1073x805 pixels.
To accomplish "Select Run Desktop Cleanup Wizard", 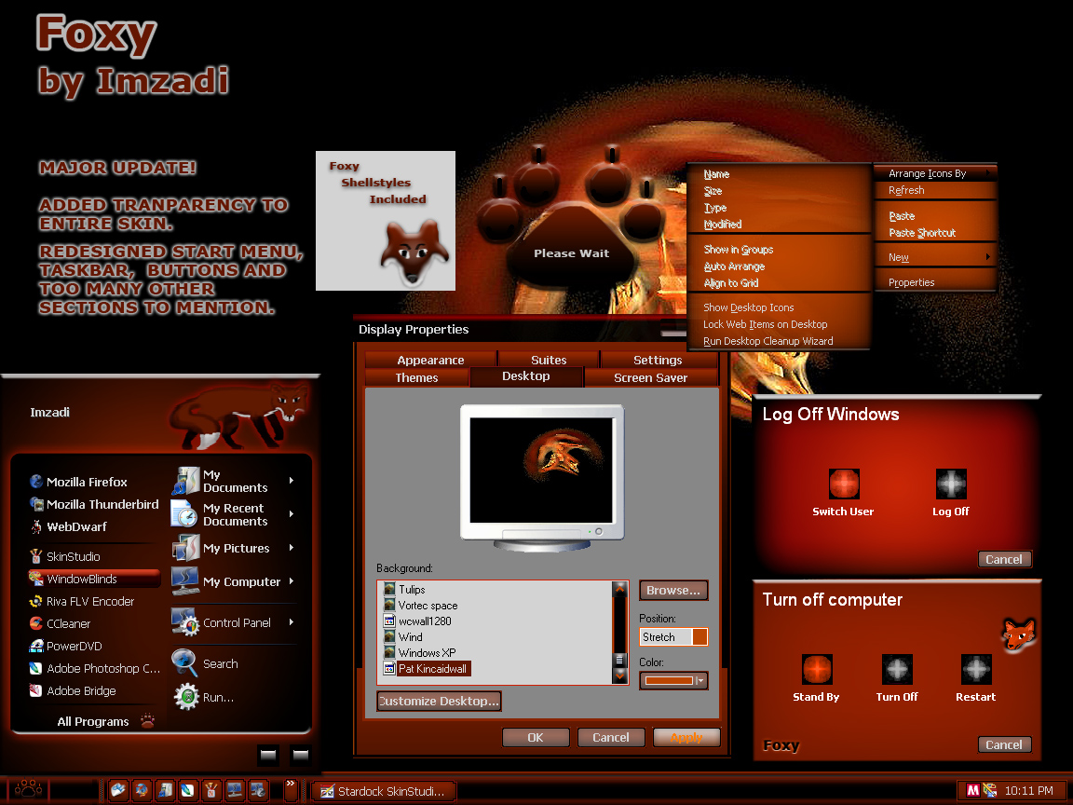I will tap(767, 341).
